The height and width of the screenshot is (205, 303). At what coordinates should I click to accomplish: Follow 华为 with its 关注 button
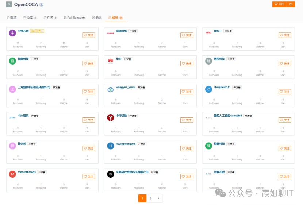click(x=187, y=63)
